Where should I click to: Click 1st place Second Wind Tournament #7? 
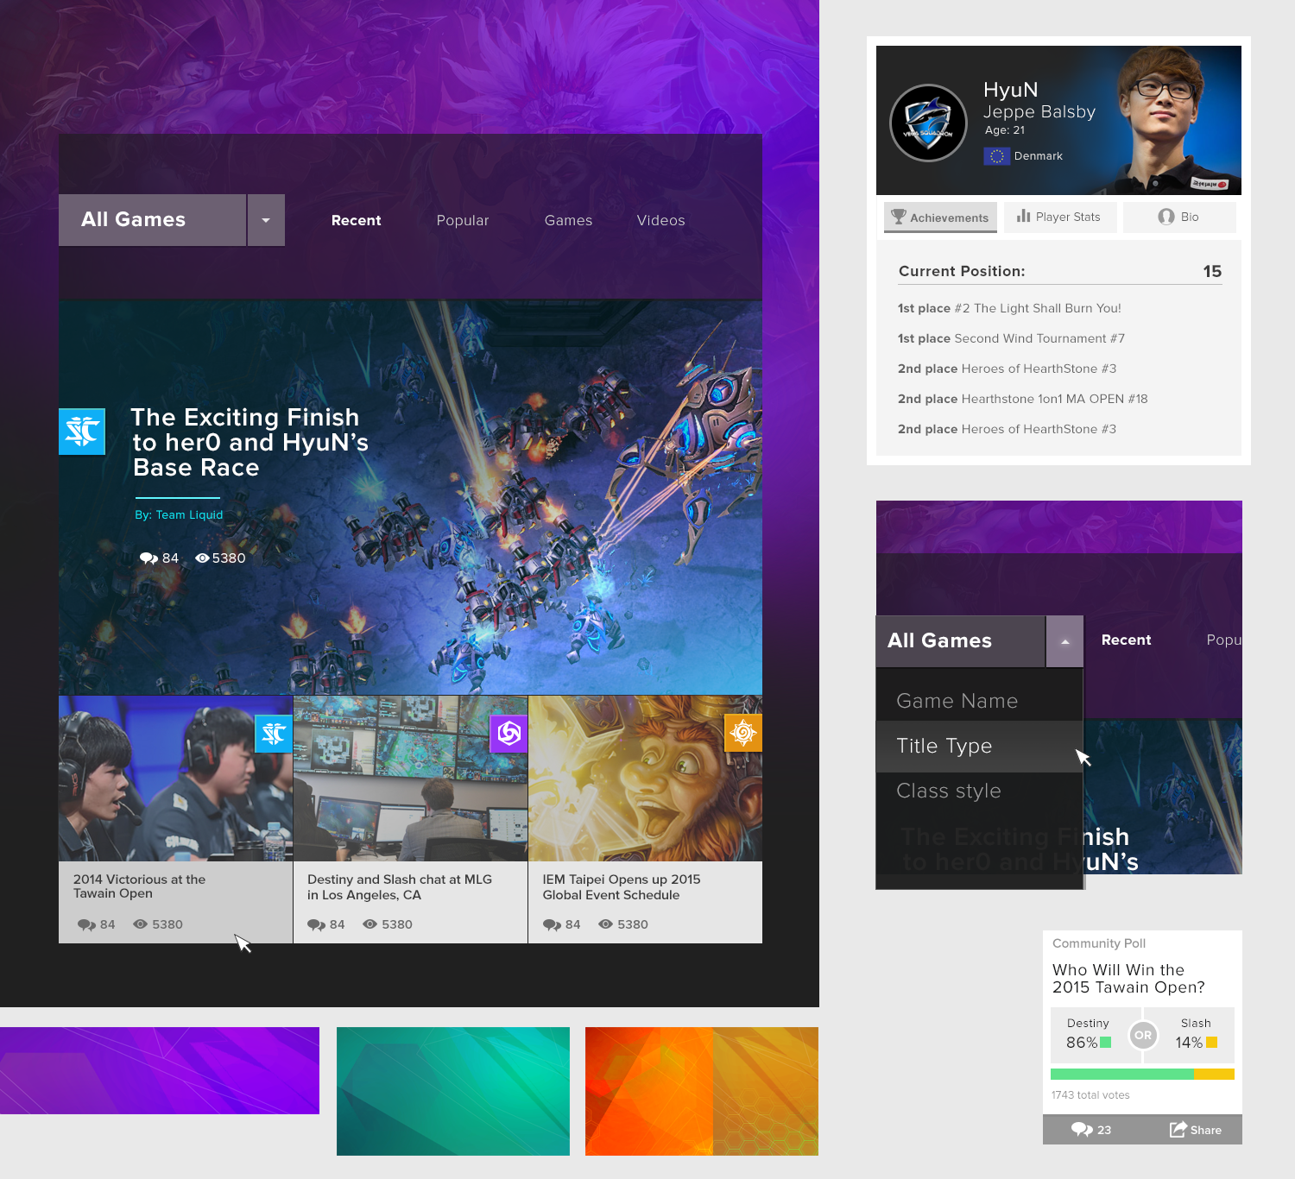pyautogui.click(x=1011, y=338)
